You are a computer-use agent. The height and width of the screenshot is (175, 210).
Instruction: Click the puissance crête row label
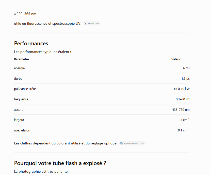point(25,89)
